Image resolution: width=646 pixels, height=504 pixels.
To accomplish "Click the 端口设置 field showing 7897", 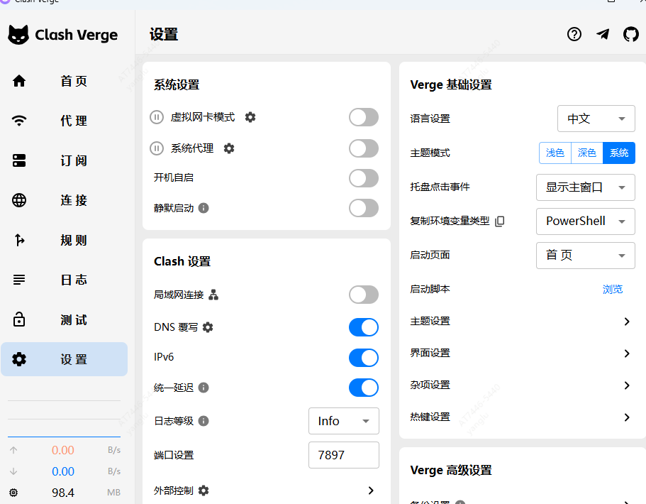I will click(343, 455).
